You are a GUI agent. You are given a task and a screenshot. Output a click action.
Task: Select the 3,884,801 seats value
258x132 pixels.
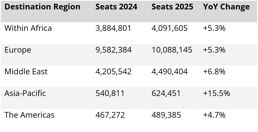[113, 28]
